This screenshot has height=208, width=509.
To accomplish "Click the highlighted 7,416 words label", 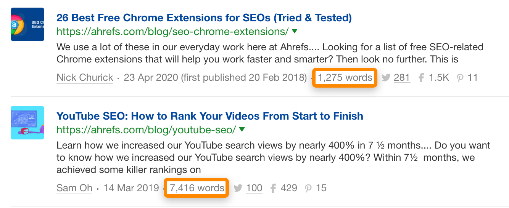I will pos(197,188).
